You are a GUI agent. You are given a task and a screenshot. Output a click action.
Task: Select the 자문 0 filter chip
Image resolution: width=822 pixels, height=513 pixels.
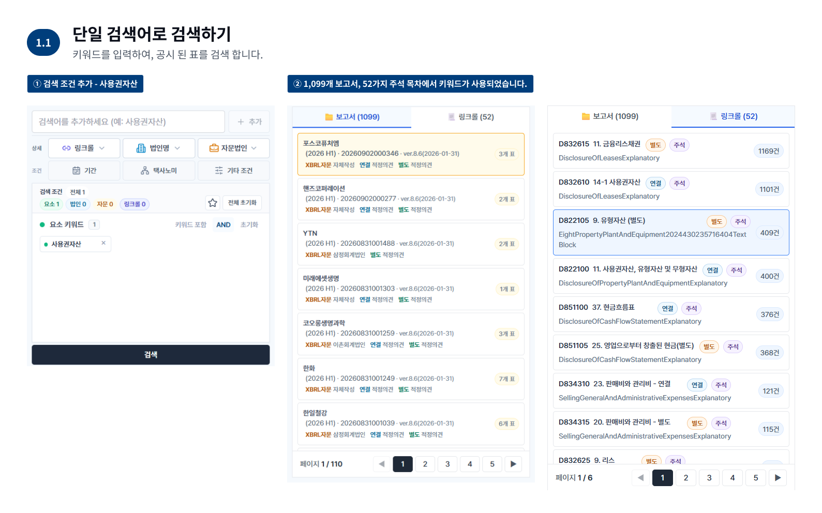coord(105,204)
